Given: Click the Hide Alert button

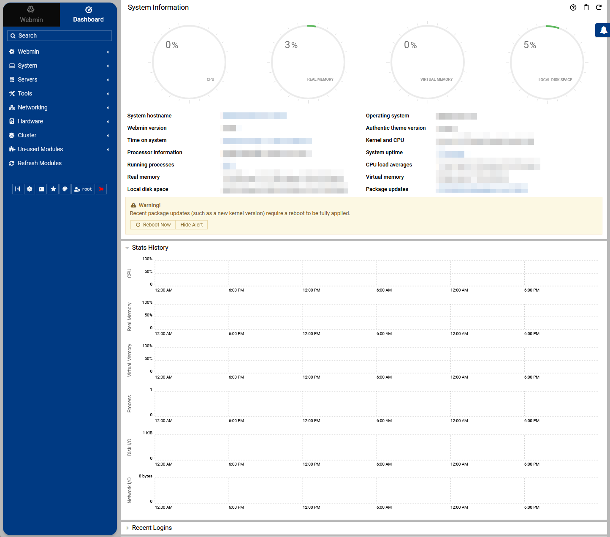Looking at the screenshot, I should (192, 225).
